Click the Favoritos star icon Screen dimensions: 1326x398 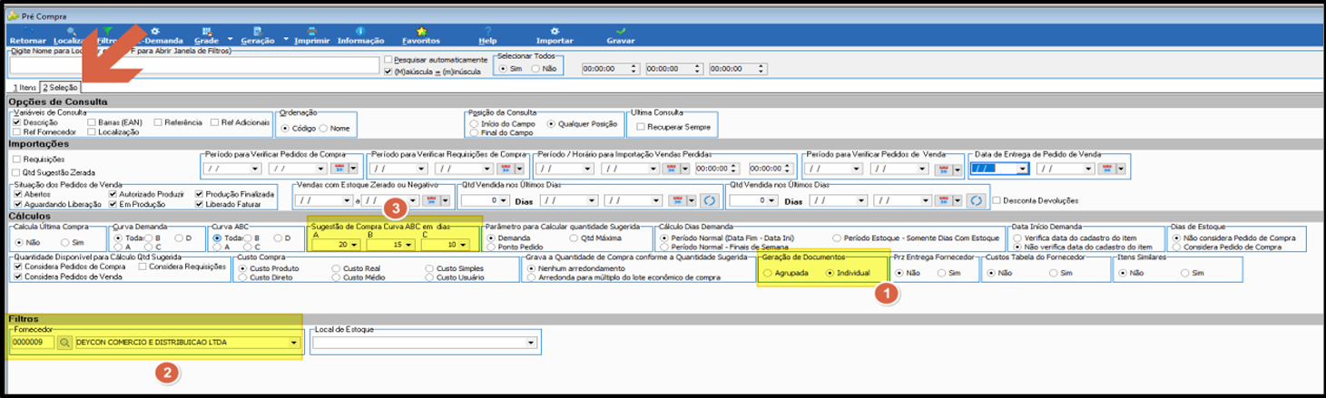[x=421, y=34]
